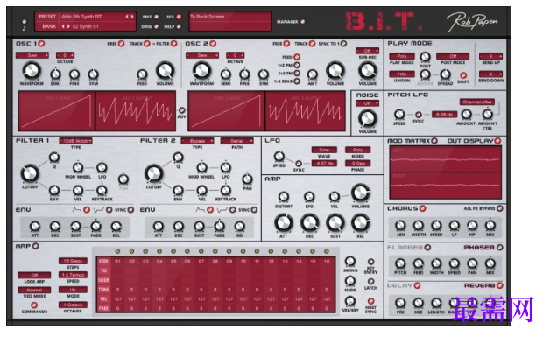
Task: Toggle the arp LED above step 08
Action: click(x=215, y=251)
